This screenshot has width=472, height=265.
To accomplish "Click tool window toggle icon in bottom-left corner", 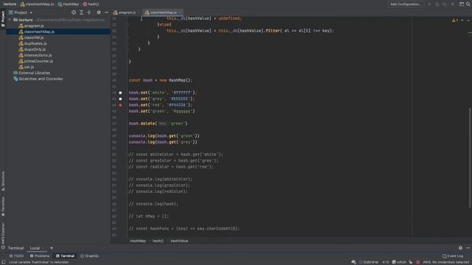I will (3, 262).
